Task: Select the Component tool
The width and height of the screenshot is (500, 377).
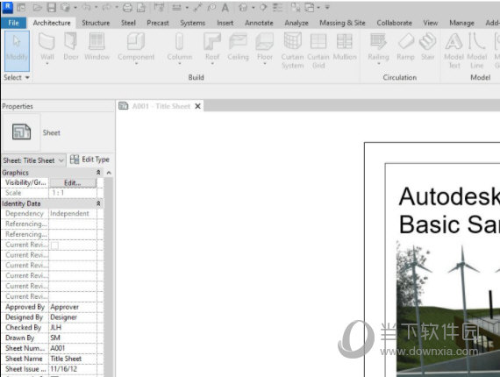Action: (x=136, y=48)
